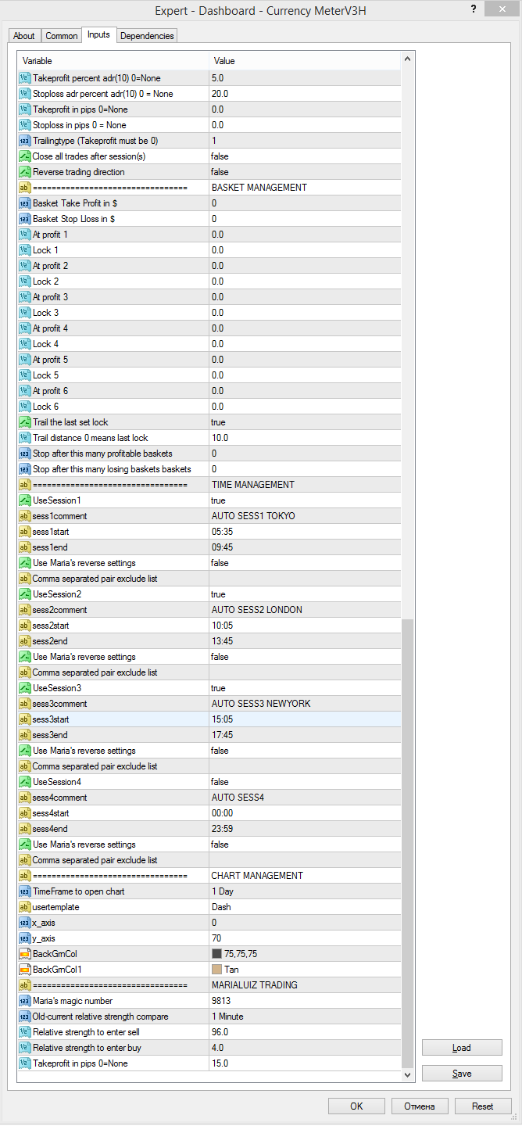Click the integer icon beside Trailingtype
The image size is (522, 1126).
(25, 141)
